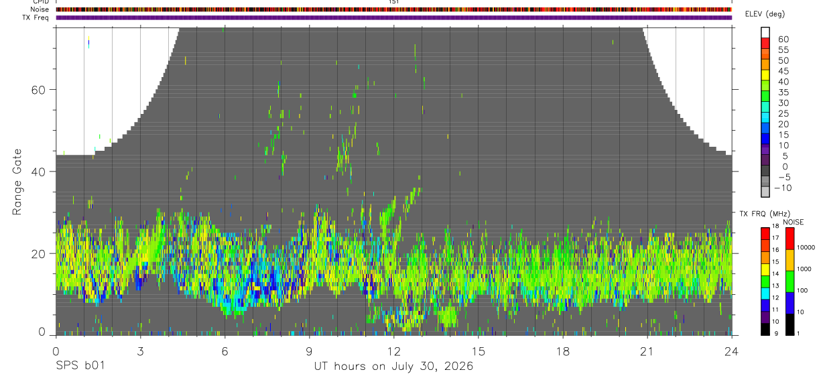Select the cyan 25 degree elevation swatch
823x380 pixels.
(766, 117)
